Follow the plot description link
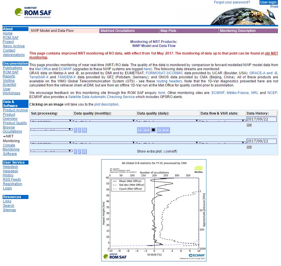This screenshot has width=281, height=266. coord(107,104)
